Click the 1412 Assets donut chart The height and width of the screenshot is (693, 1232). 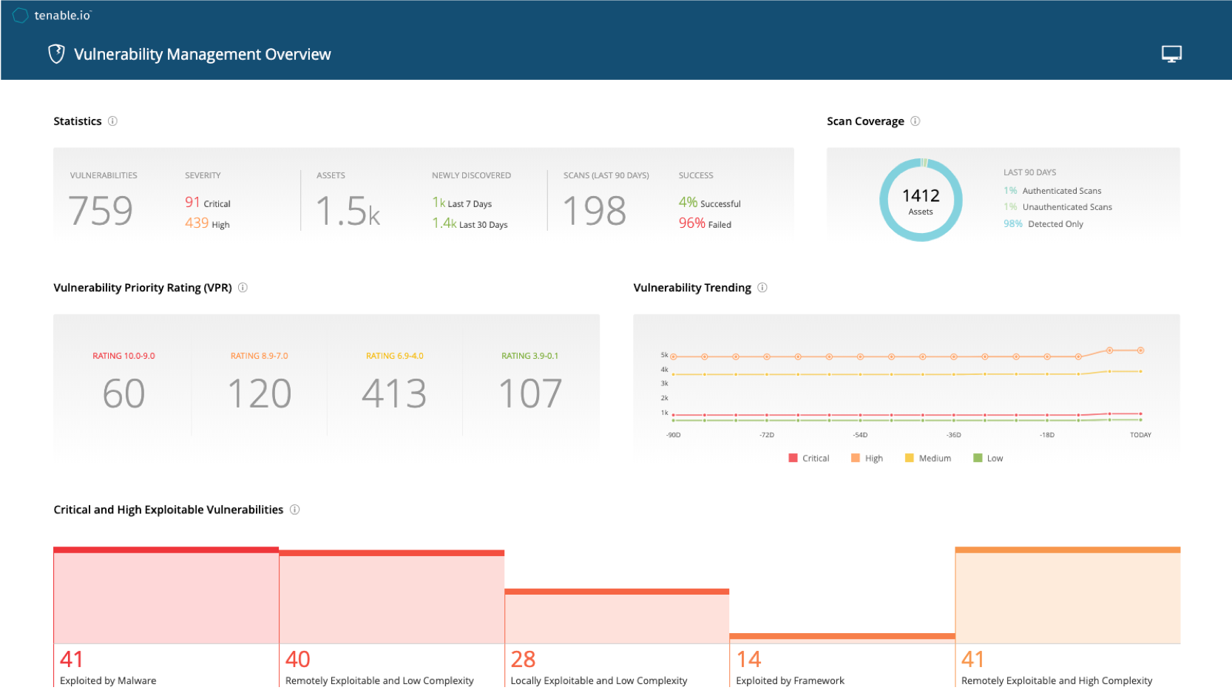(x=921, y=200)
